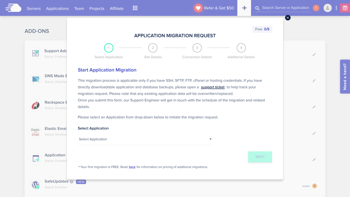350x197 pixels.
Task: Select step 4 Additional Details
Action: tap(241, 48)
